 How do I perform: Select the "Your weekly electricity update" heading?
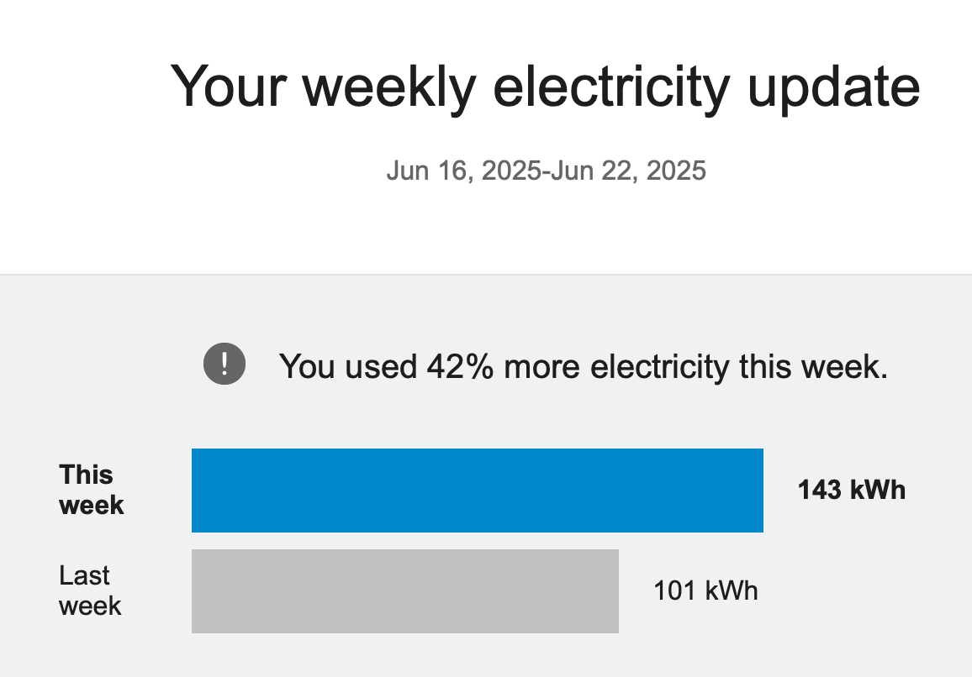[x=545, y=86]
